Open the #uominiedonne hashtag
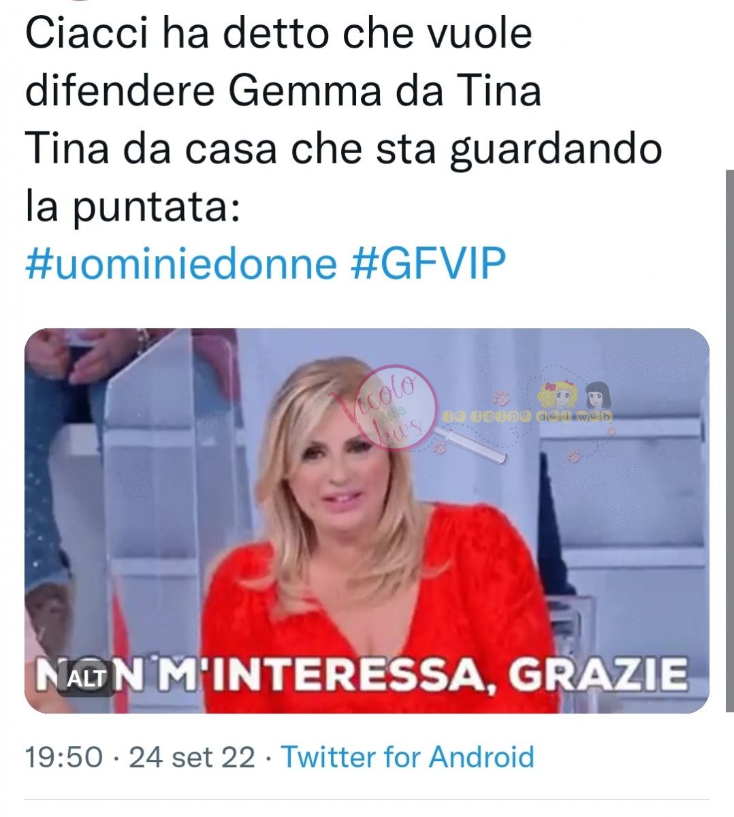The width and height of the screenshot is (734, 817). [181, 263]
